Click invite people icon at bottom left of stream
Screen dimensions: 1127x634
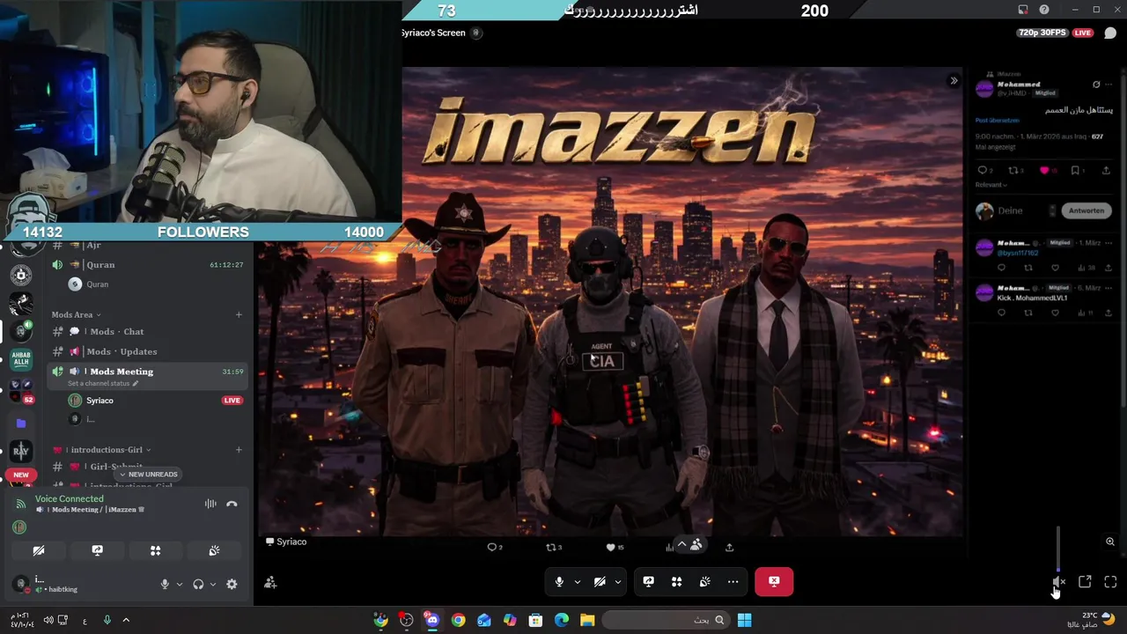click(x=270, y=582)
